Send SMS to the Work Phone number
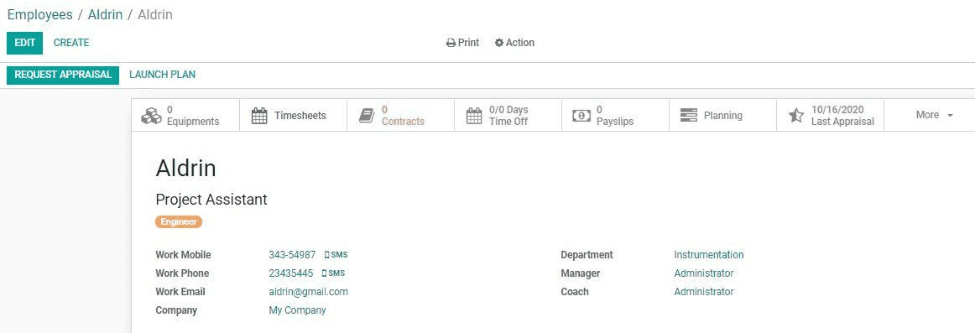 pyautogui.click(x=333, y=273)
